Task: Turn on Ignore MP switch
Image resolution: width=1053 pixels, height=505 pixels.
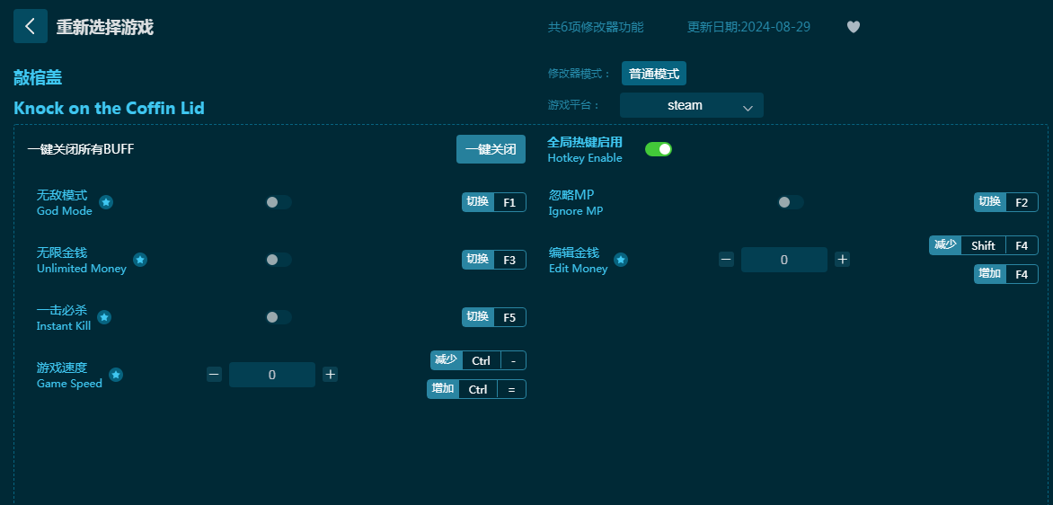Action: [x=791, y=202]
